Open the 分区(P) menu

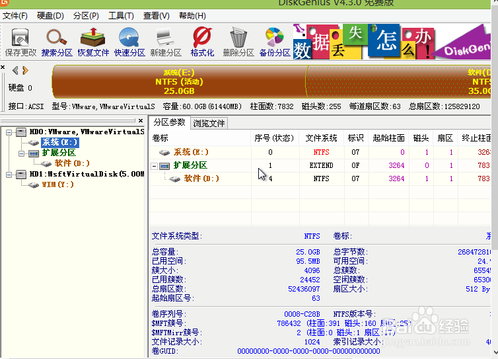(x=86, y=16)
